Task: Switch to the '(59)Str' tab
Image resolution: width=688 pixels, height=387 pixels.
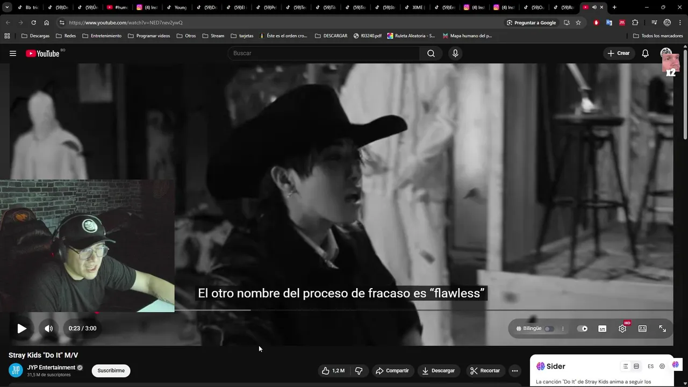Action: click(385, 8)
